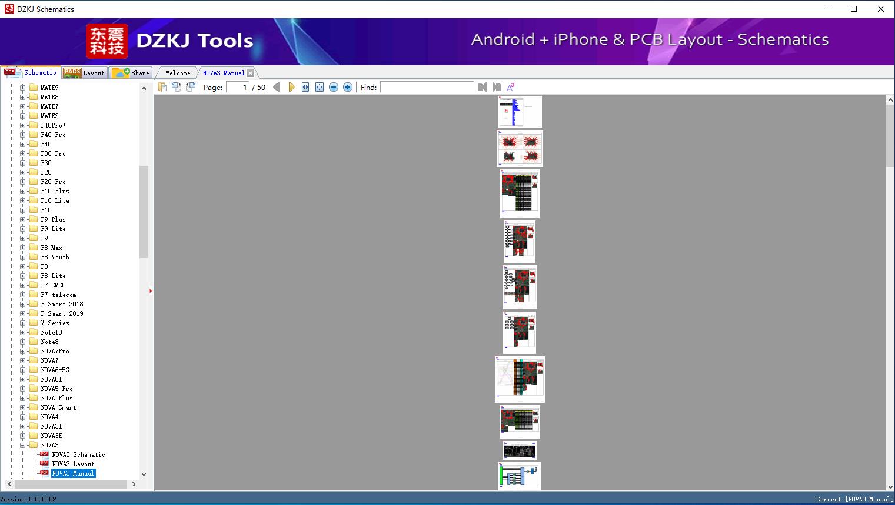The width and height of the screenshot is (895, 505).
Task: Find next match
Action: [497, 87]
